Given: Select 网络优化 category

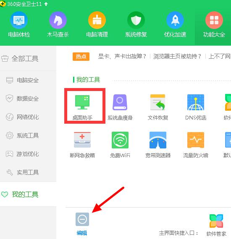Looking at the screenshot, I should [28, 117].
